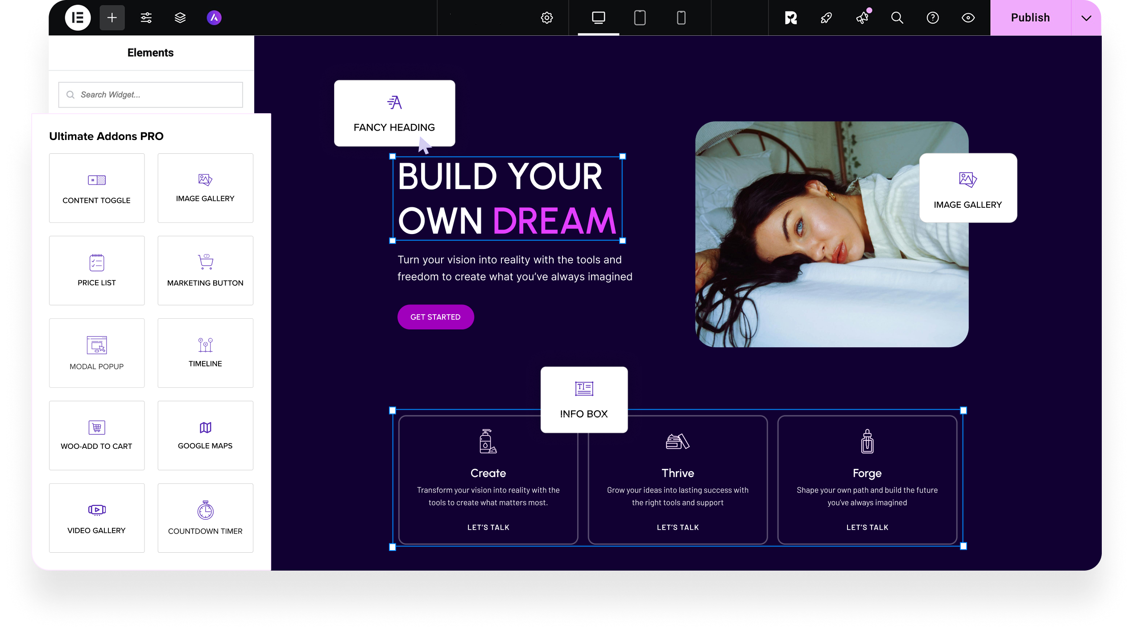Click the rocket launch icon
This screenshot has width=1133, height=633.
point(826,18)
